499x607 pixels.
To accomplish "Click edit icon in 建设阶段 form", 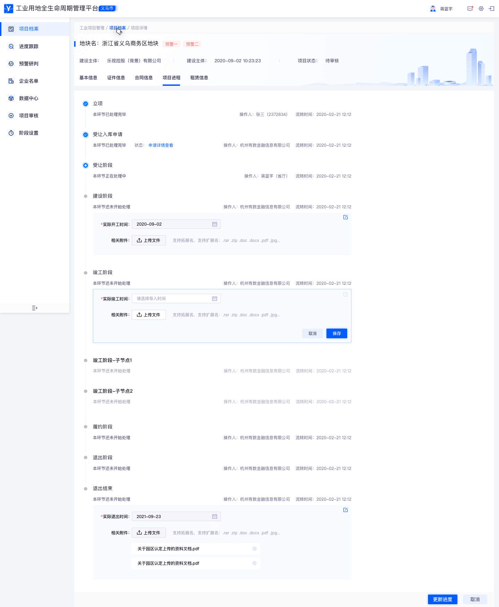I will (x=345, y=217).
